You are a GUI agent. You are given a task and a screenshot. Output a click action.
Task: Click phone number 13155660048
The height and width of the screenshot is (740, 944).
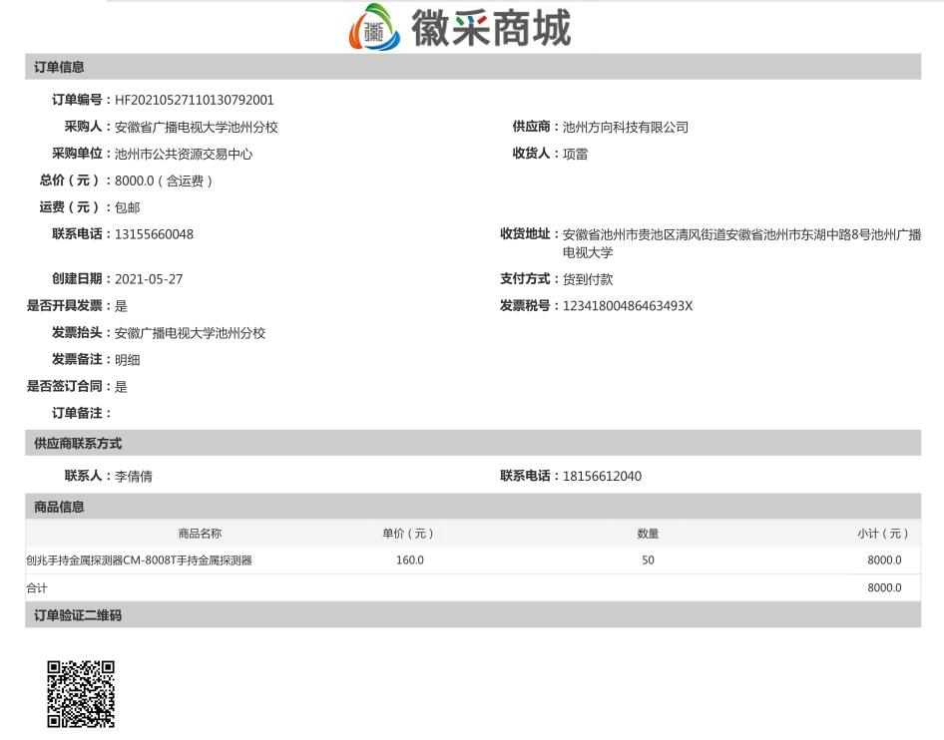tap(153, 233)
